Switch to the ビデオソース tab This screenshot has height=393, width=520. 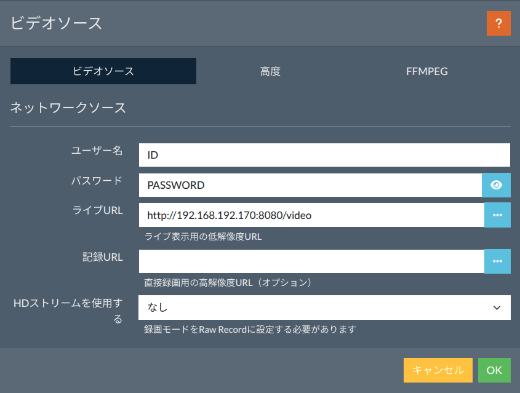(x=103, y=71)
